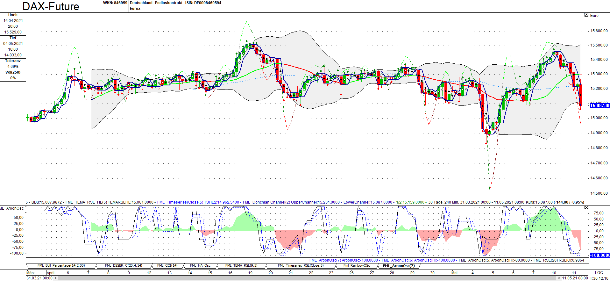610x281 pixels.
Task: Close the AroonOsc indicator pane
Action: coord(586,207)
